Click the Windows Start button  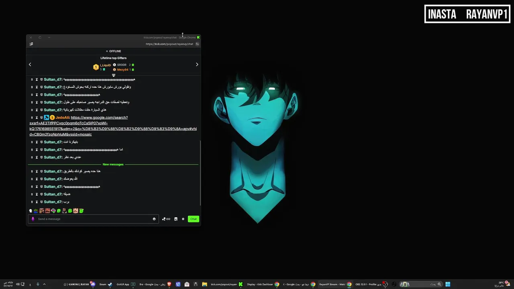[x=448, y=284]
